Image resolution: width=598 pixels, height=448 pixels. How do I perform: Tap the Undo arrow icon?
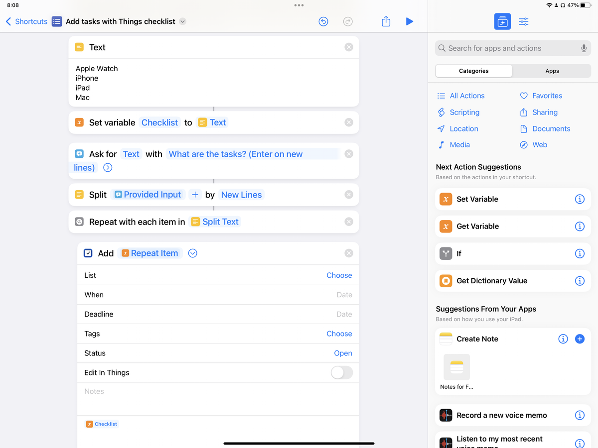[323, 21]
